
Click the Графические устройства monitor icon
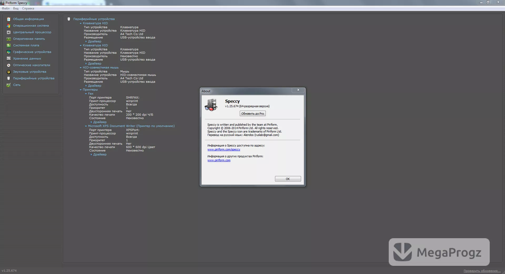coord(9,52)
